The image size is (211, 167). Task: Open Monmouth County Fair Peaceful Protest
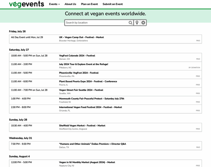click(92, 99)
